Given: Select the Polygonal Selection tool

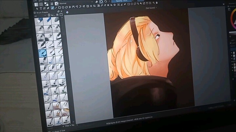Looking at the screenshot, I should [135, 4].
